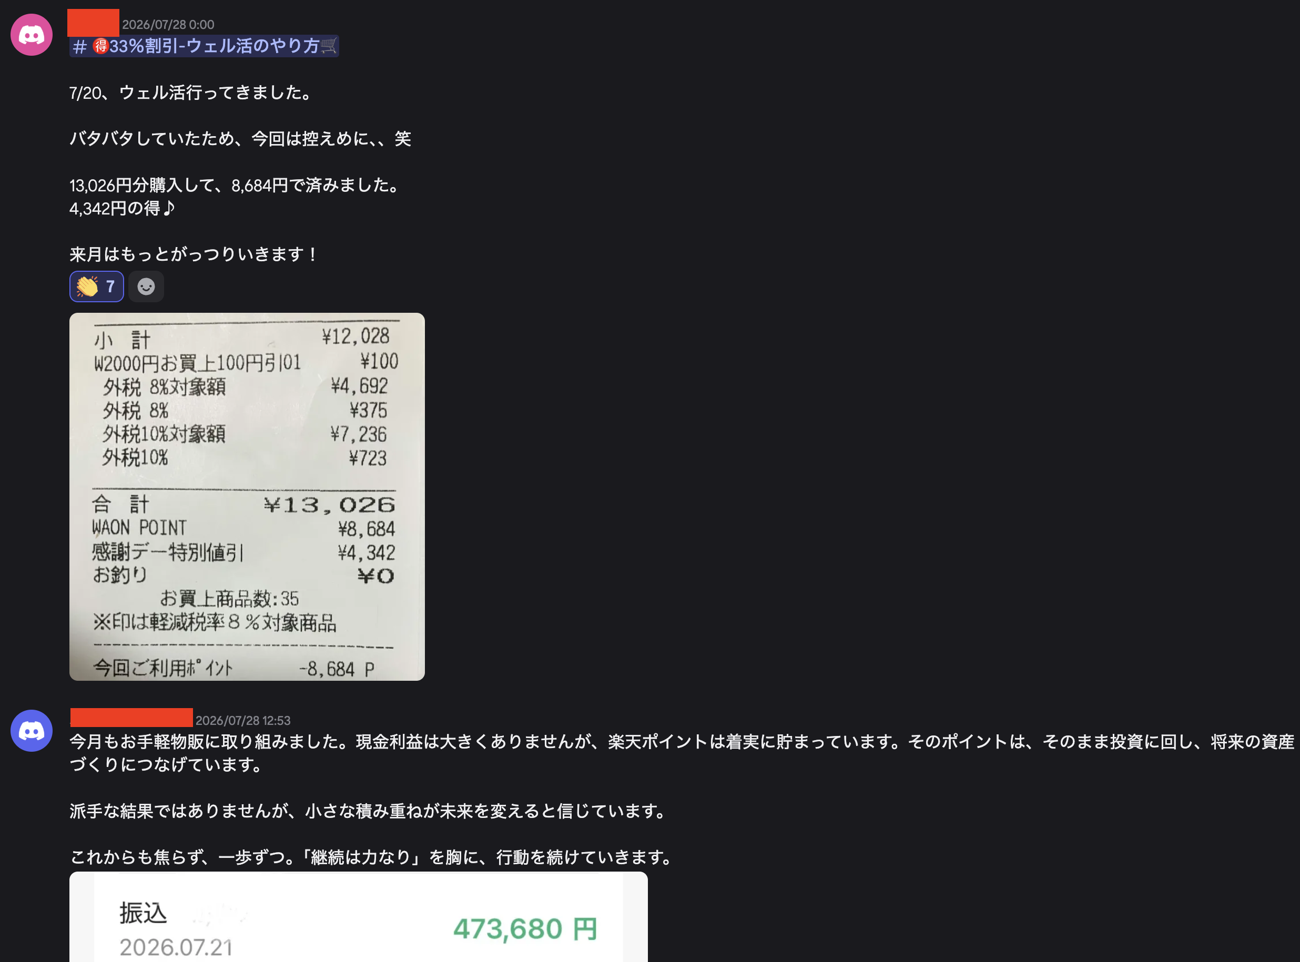The height and width of the screenshot is (962, 1300).
Task: Click the timestamp 2026/07/28 12:53
Action: [243, 720]
